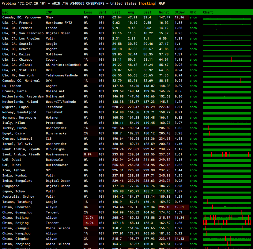The height and width of the screenshot is (249, 253).
Task: Show MTR for Atlanta RamNode row
Action: pyautogui.click(x=193, y=65)
